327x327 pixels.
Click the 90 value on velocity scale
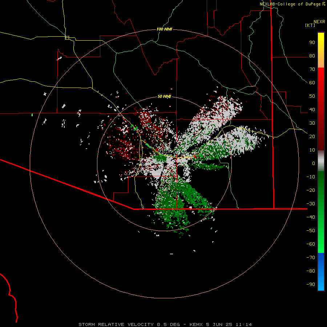tap(312, 43)
